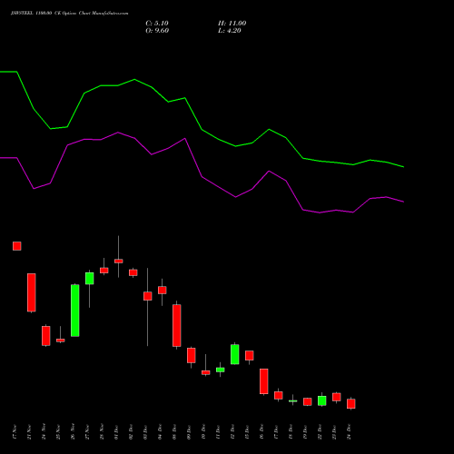
Task: Click the '17 Nov' date label
Action: pos(15,432)
